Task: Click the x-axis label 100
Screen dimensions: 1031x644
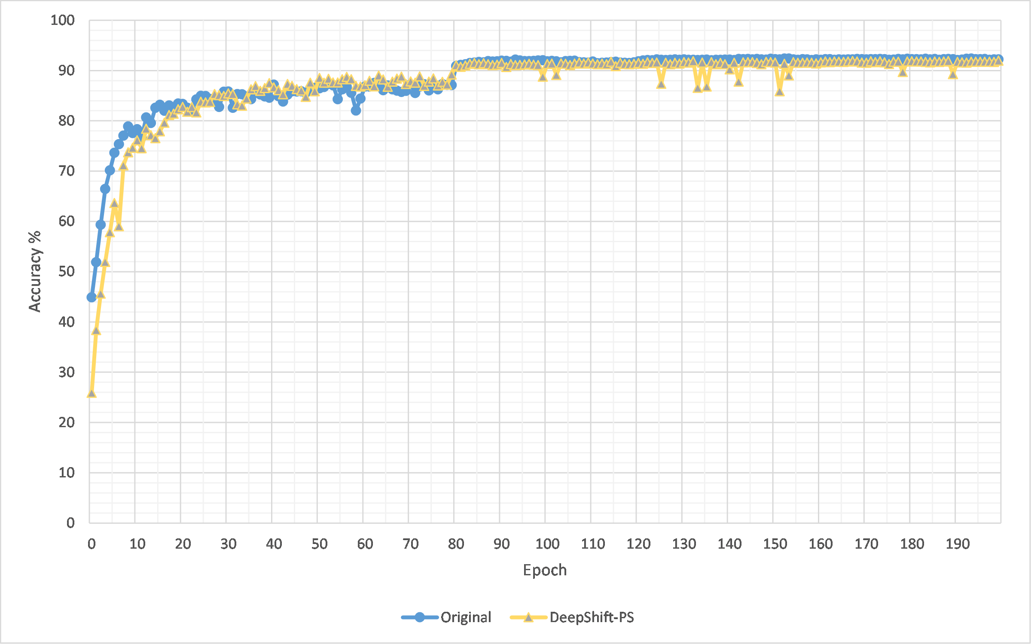Action: pos(547,544)
